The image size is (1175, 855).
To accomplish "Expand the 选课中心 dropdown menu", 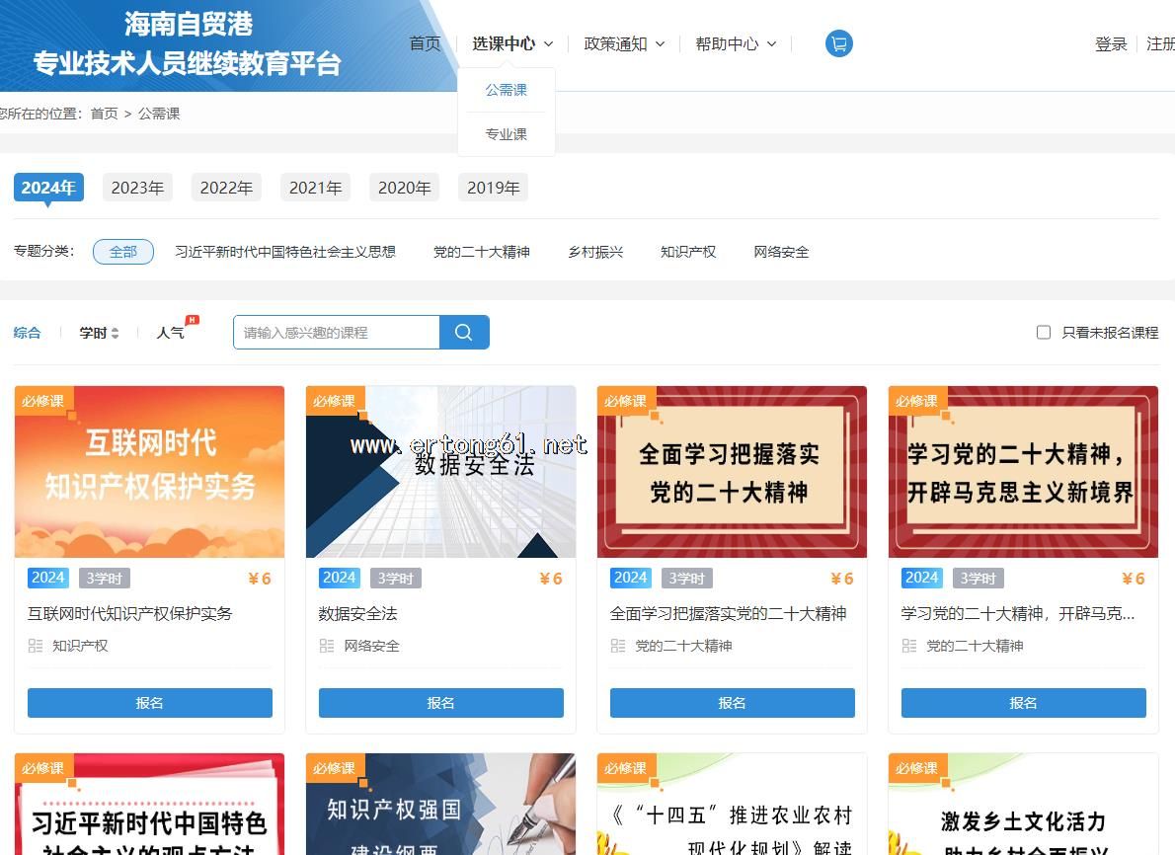I will pos(511,43).
